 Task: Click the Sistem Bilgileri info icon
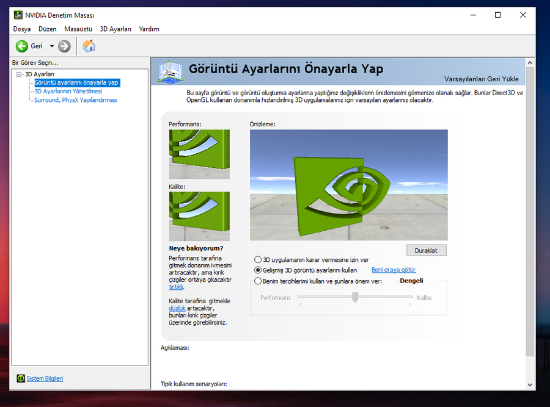click(x=21, y=378)
